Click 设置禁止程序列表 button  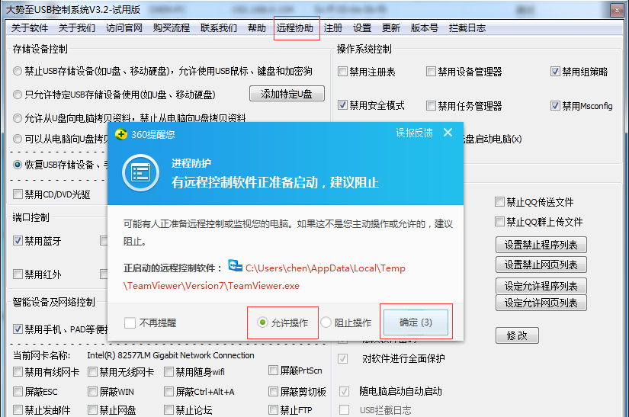click(x=541, y=245)
